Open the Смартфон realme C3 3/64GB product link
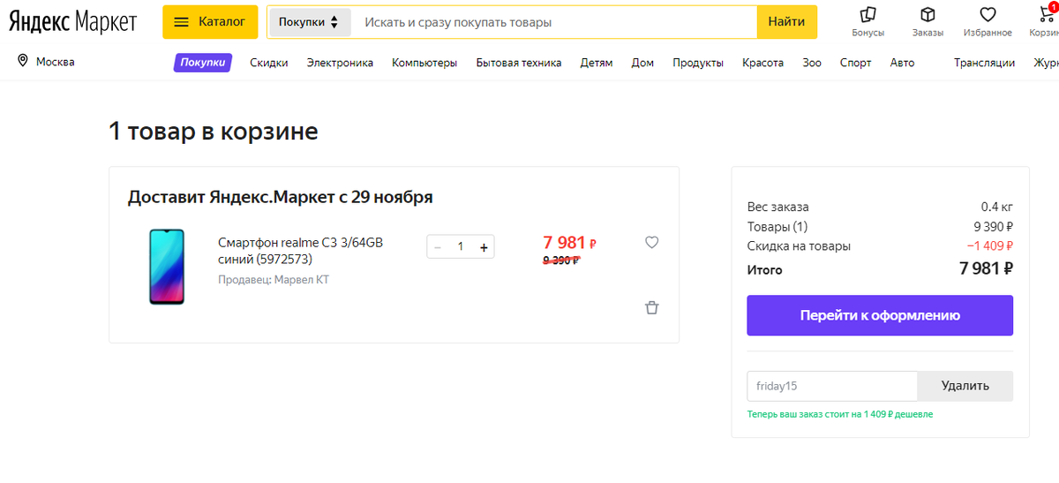 (300, 251)
